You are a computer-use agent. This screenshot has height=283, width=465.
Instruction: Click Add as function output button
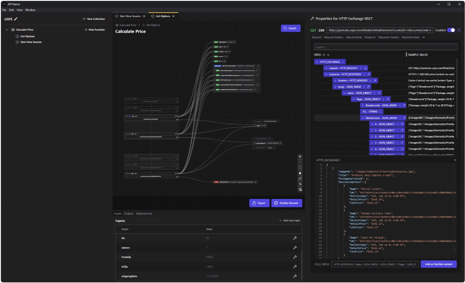coord(438,264)
